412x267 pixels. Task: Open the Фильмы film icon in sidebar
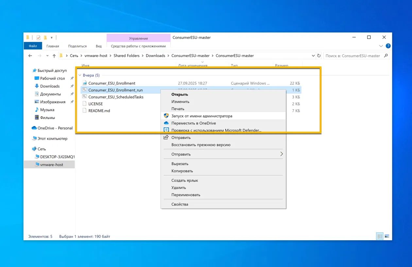pyautogui.click(x=37, y=117)
